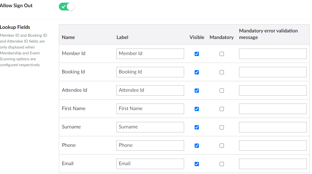Screen dimensions: 312x174
Task: Uncheck Visible checkbox for Booking Id
Action: (x=197, y=72)
